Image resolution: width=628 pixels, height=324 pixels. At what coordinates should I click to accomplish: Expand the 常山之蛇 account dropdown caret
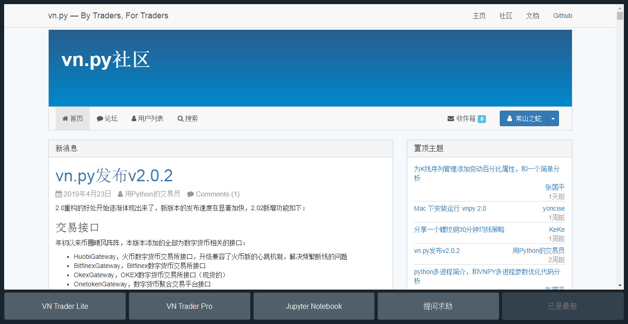(x=553, y=118)
